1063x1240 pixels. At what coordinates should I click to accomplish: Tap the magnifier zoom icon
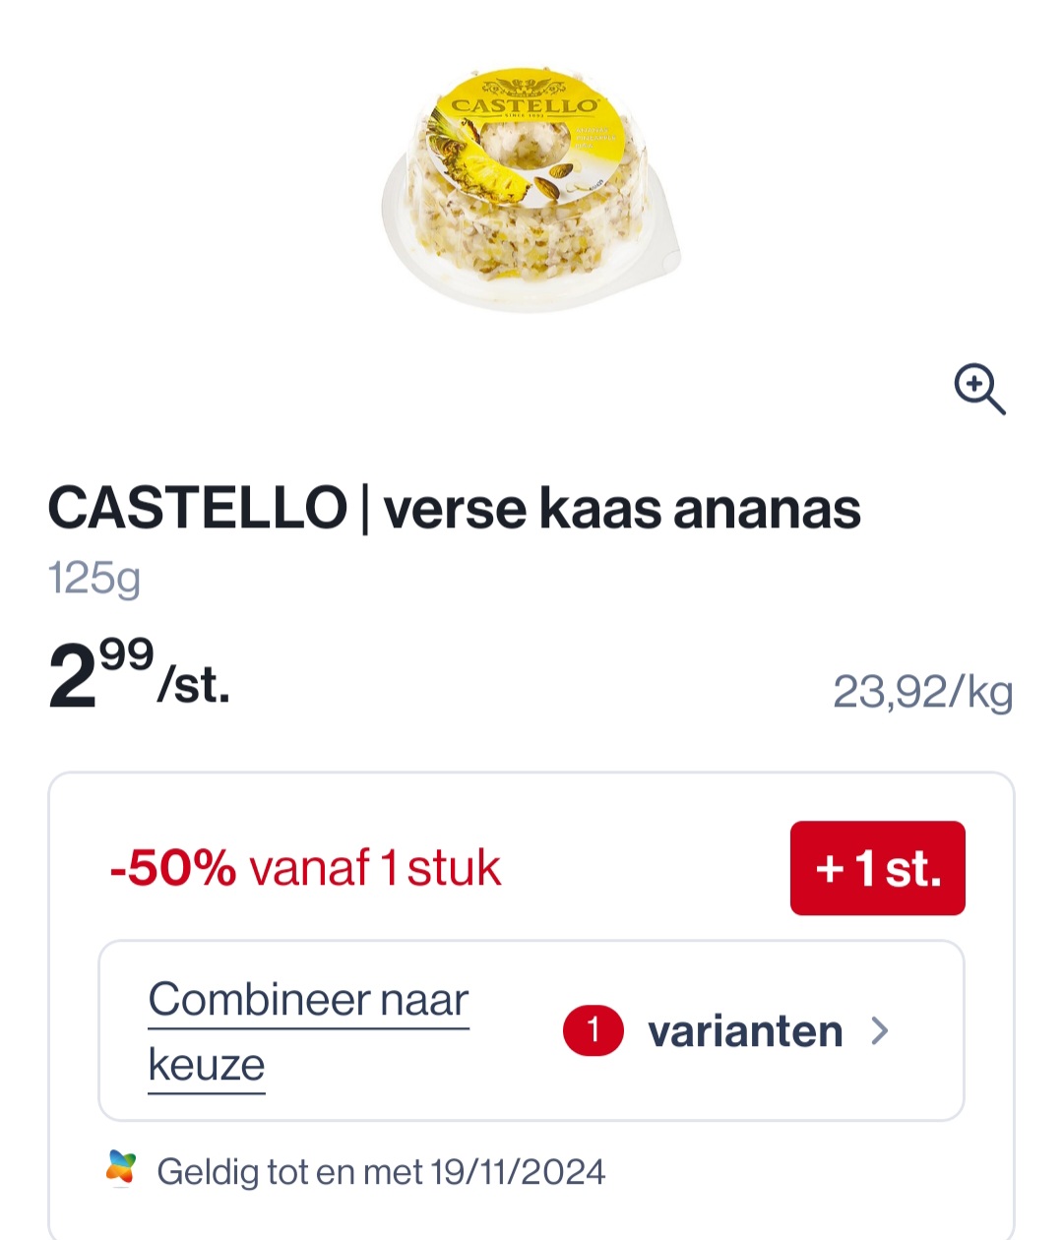pos(979,390)
